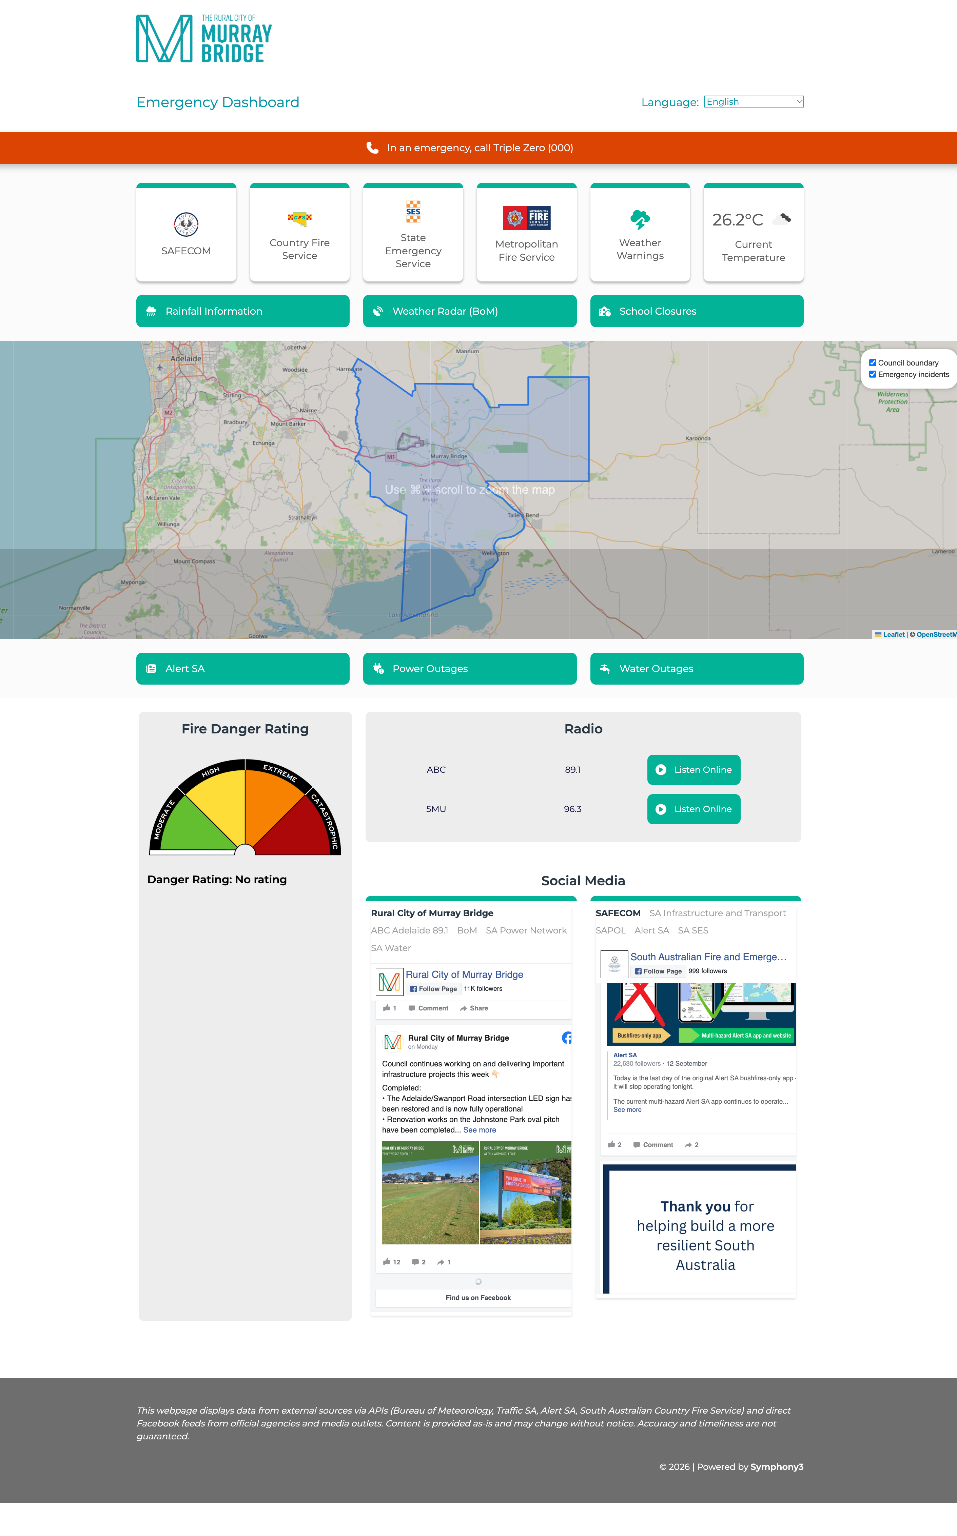Click play icon for ABC Listen Online
The width and height of the screenshot is (957, 1536).
pyautogui.click(x=661, y=770)
